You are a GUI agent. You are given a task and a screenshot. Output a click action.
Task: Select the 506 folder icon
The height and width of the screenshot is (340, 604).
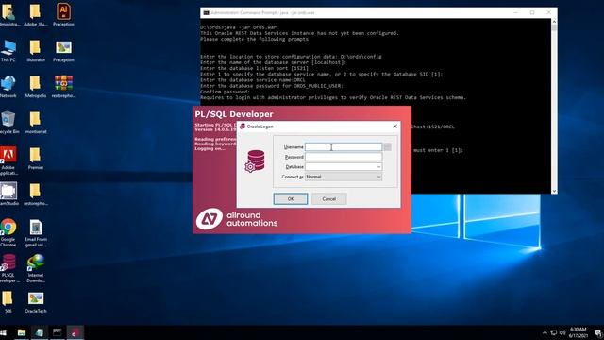coord(8,302)
